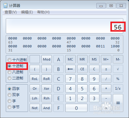This screenshot has width=129, height=118.
Task: Click the M- memory subtract button
Action: pyautogui.click(x=118, y=59)
